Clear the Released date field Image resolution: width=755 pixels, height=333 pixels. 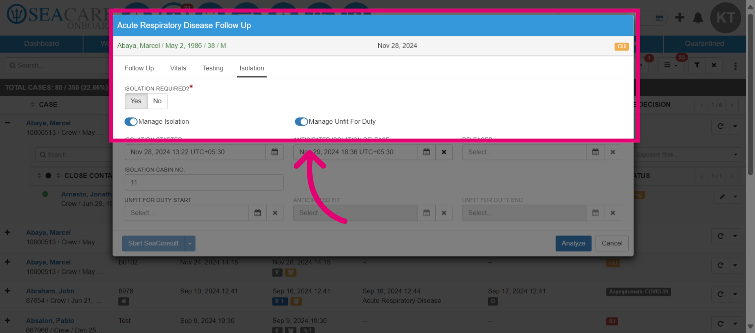(613, 152)
